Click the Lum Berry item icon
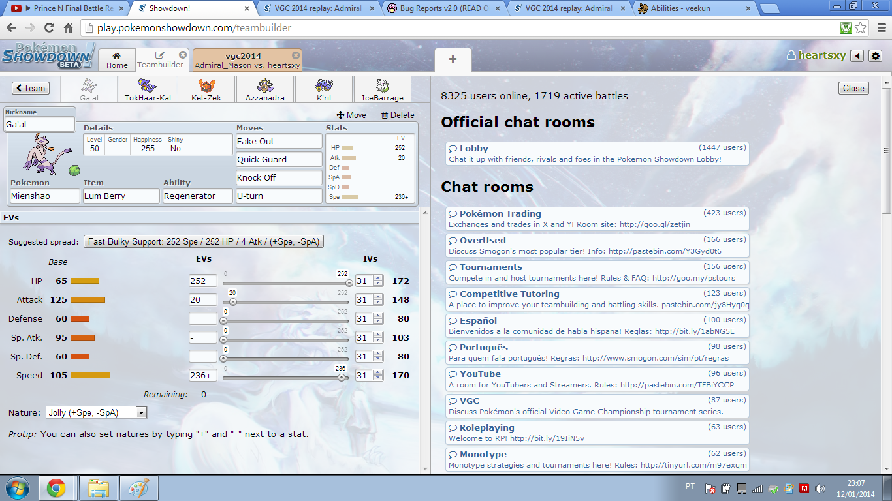892x501 pixels. [x=74, y=170]
